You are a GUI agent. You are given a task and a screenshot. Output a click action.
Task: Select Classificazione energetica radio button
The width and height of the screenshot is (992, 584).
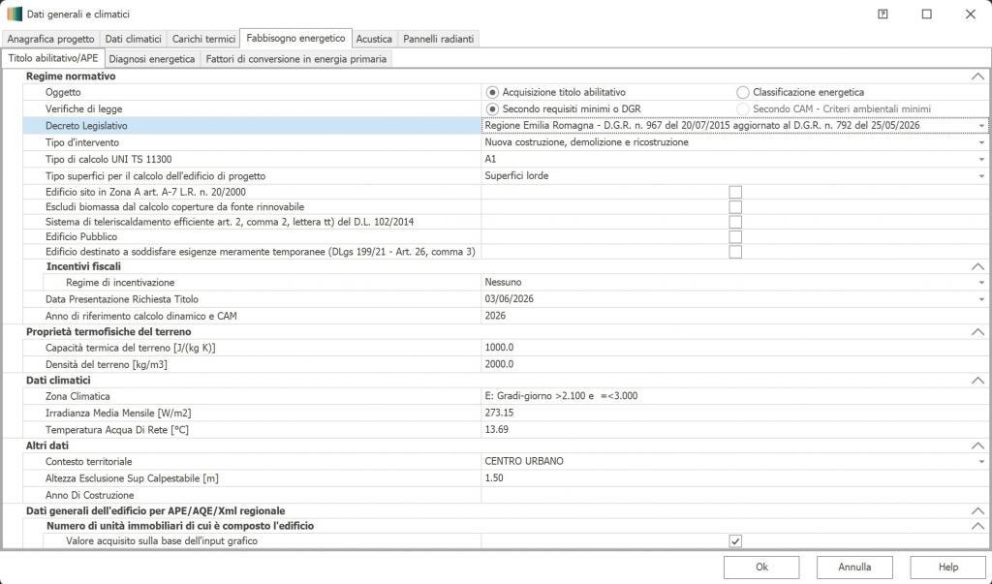(x=743, y=92)
